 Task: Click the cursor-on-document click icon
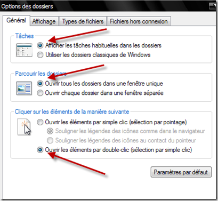tap(24, 127)
